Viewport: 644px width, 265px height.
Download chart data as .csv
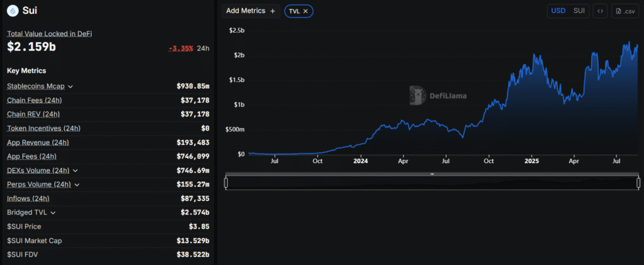pyautogui.click(x=625, y=11)
